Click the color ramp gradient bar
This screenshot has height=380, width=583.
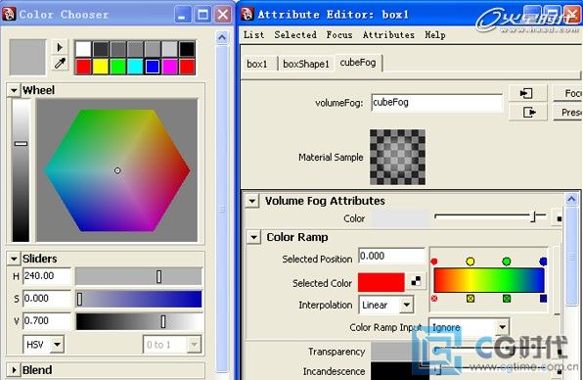[x=489, y=280]
